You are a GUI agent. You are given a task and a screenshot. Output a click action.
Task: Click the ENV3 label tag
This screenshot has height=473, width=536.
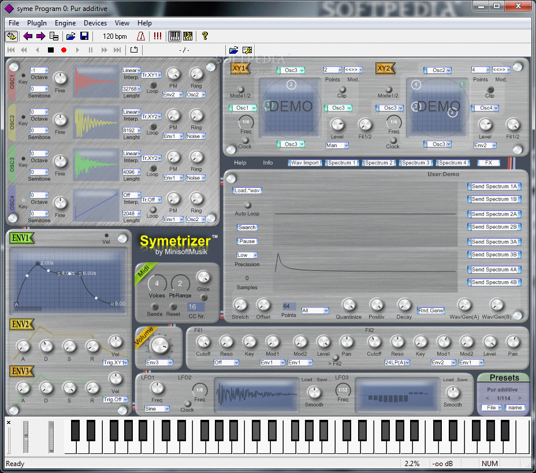[21, 371]
